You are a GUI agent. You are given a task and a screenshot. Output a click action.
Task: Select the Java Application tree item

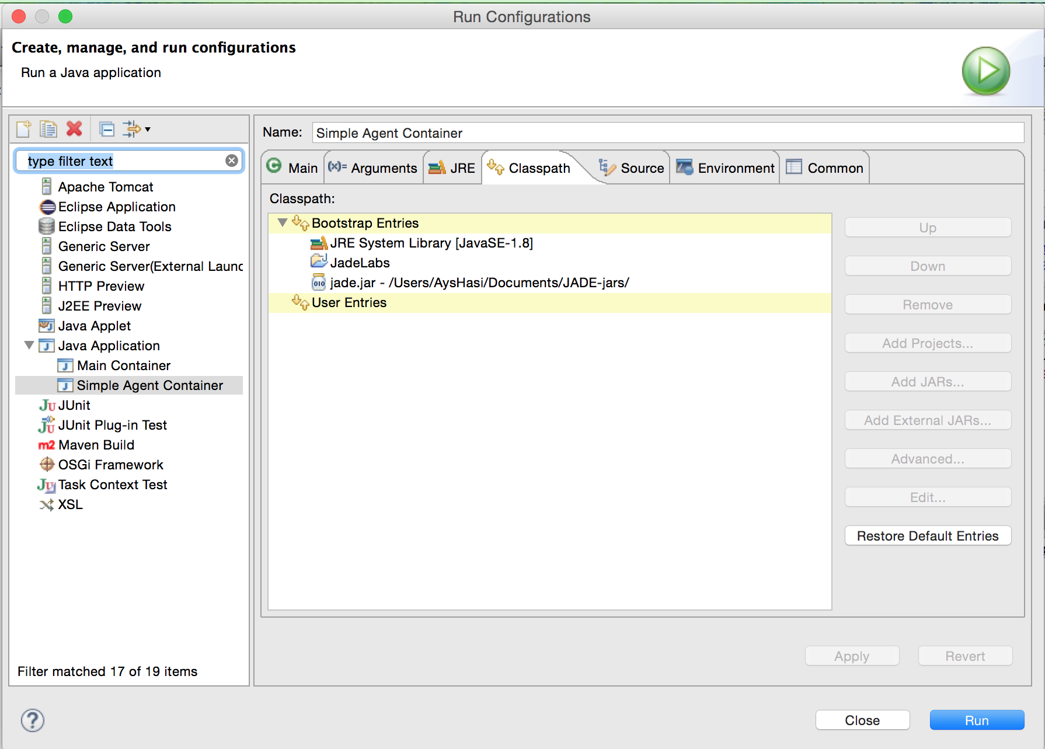coord(109,346)
